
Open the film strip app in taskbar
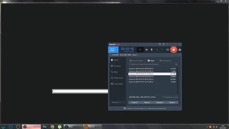(45, 127)
